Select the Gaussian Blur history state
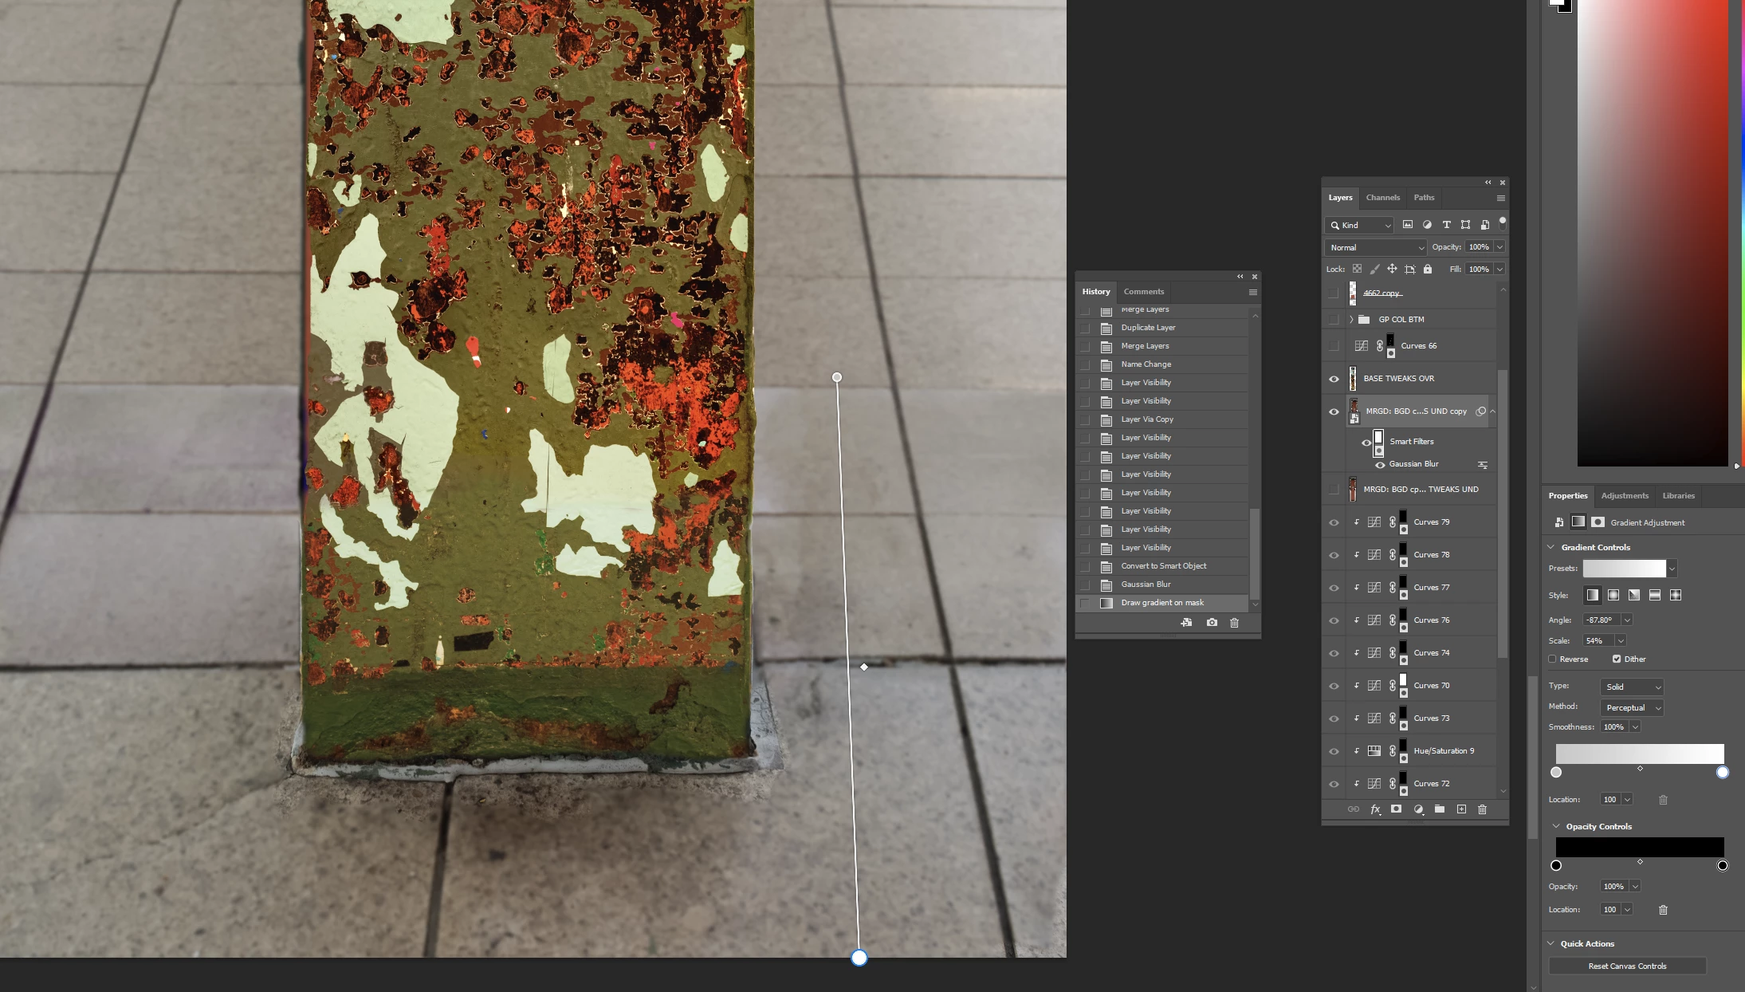Viewport: 1745px width, 992px height. 1146,585
